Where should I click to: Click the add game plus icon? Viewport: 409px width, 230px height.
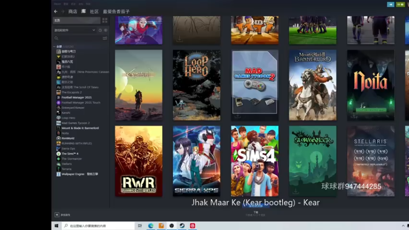(57, 215)
